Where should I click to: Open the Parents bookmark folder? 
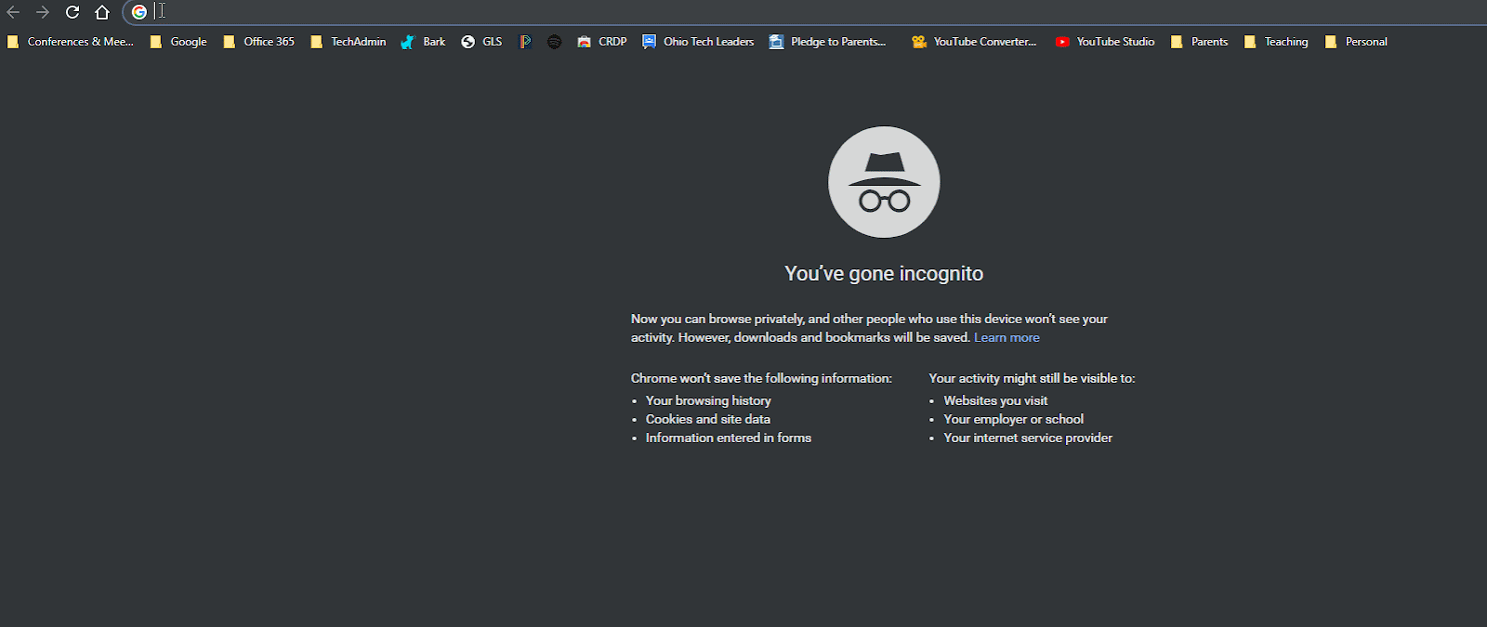pyautogui.click(x=1199, y=42)
